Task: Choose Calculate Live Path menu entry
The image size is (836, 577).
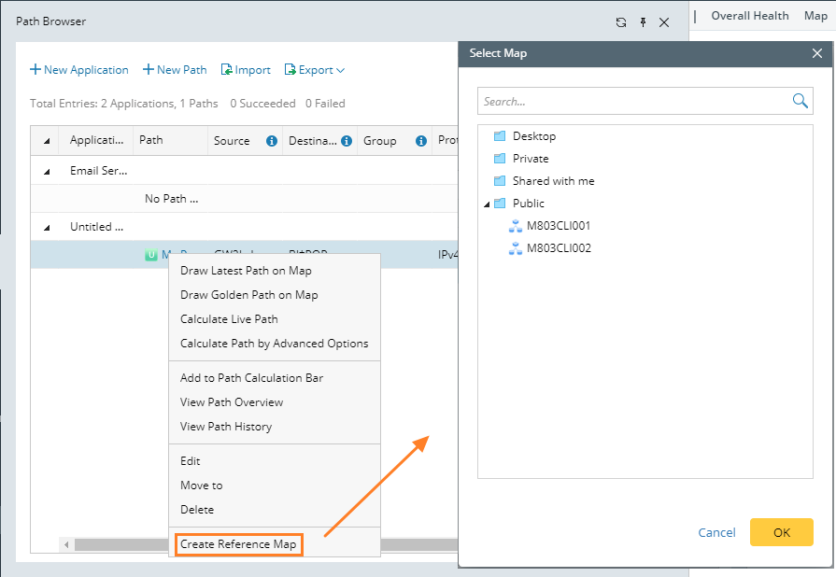Action: click(229, 319)
